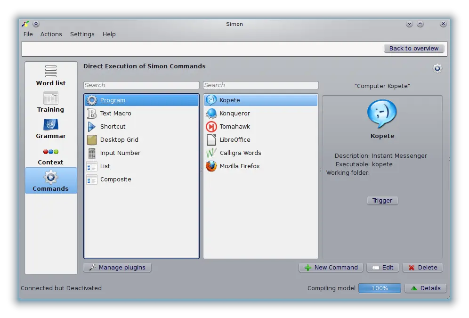Open Manage plugins

pos(117,268)
